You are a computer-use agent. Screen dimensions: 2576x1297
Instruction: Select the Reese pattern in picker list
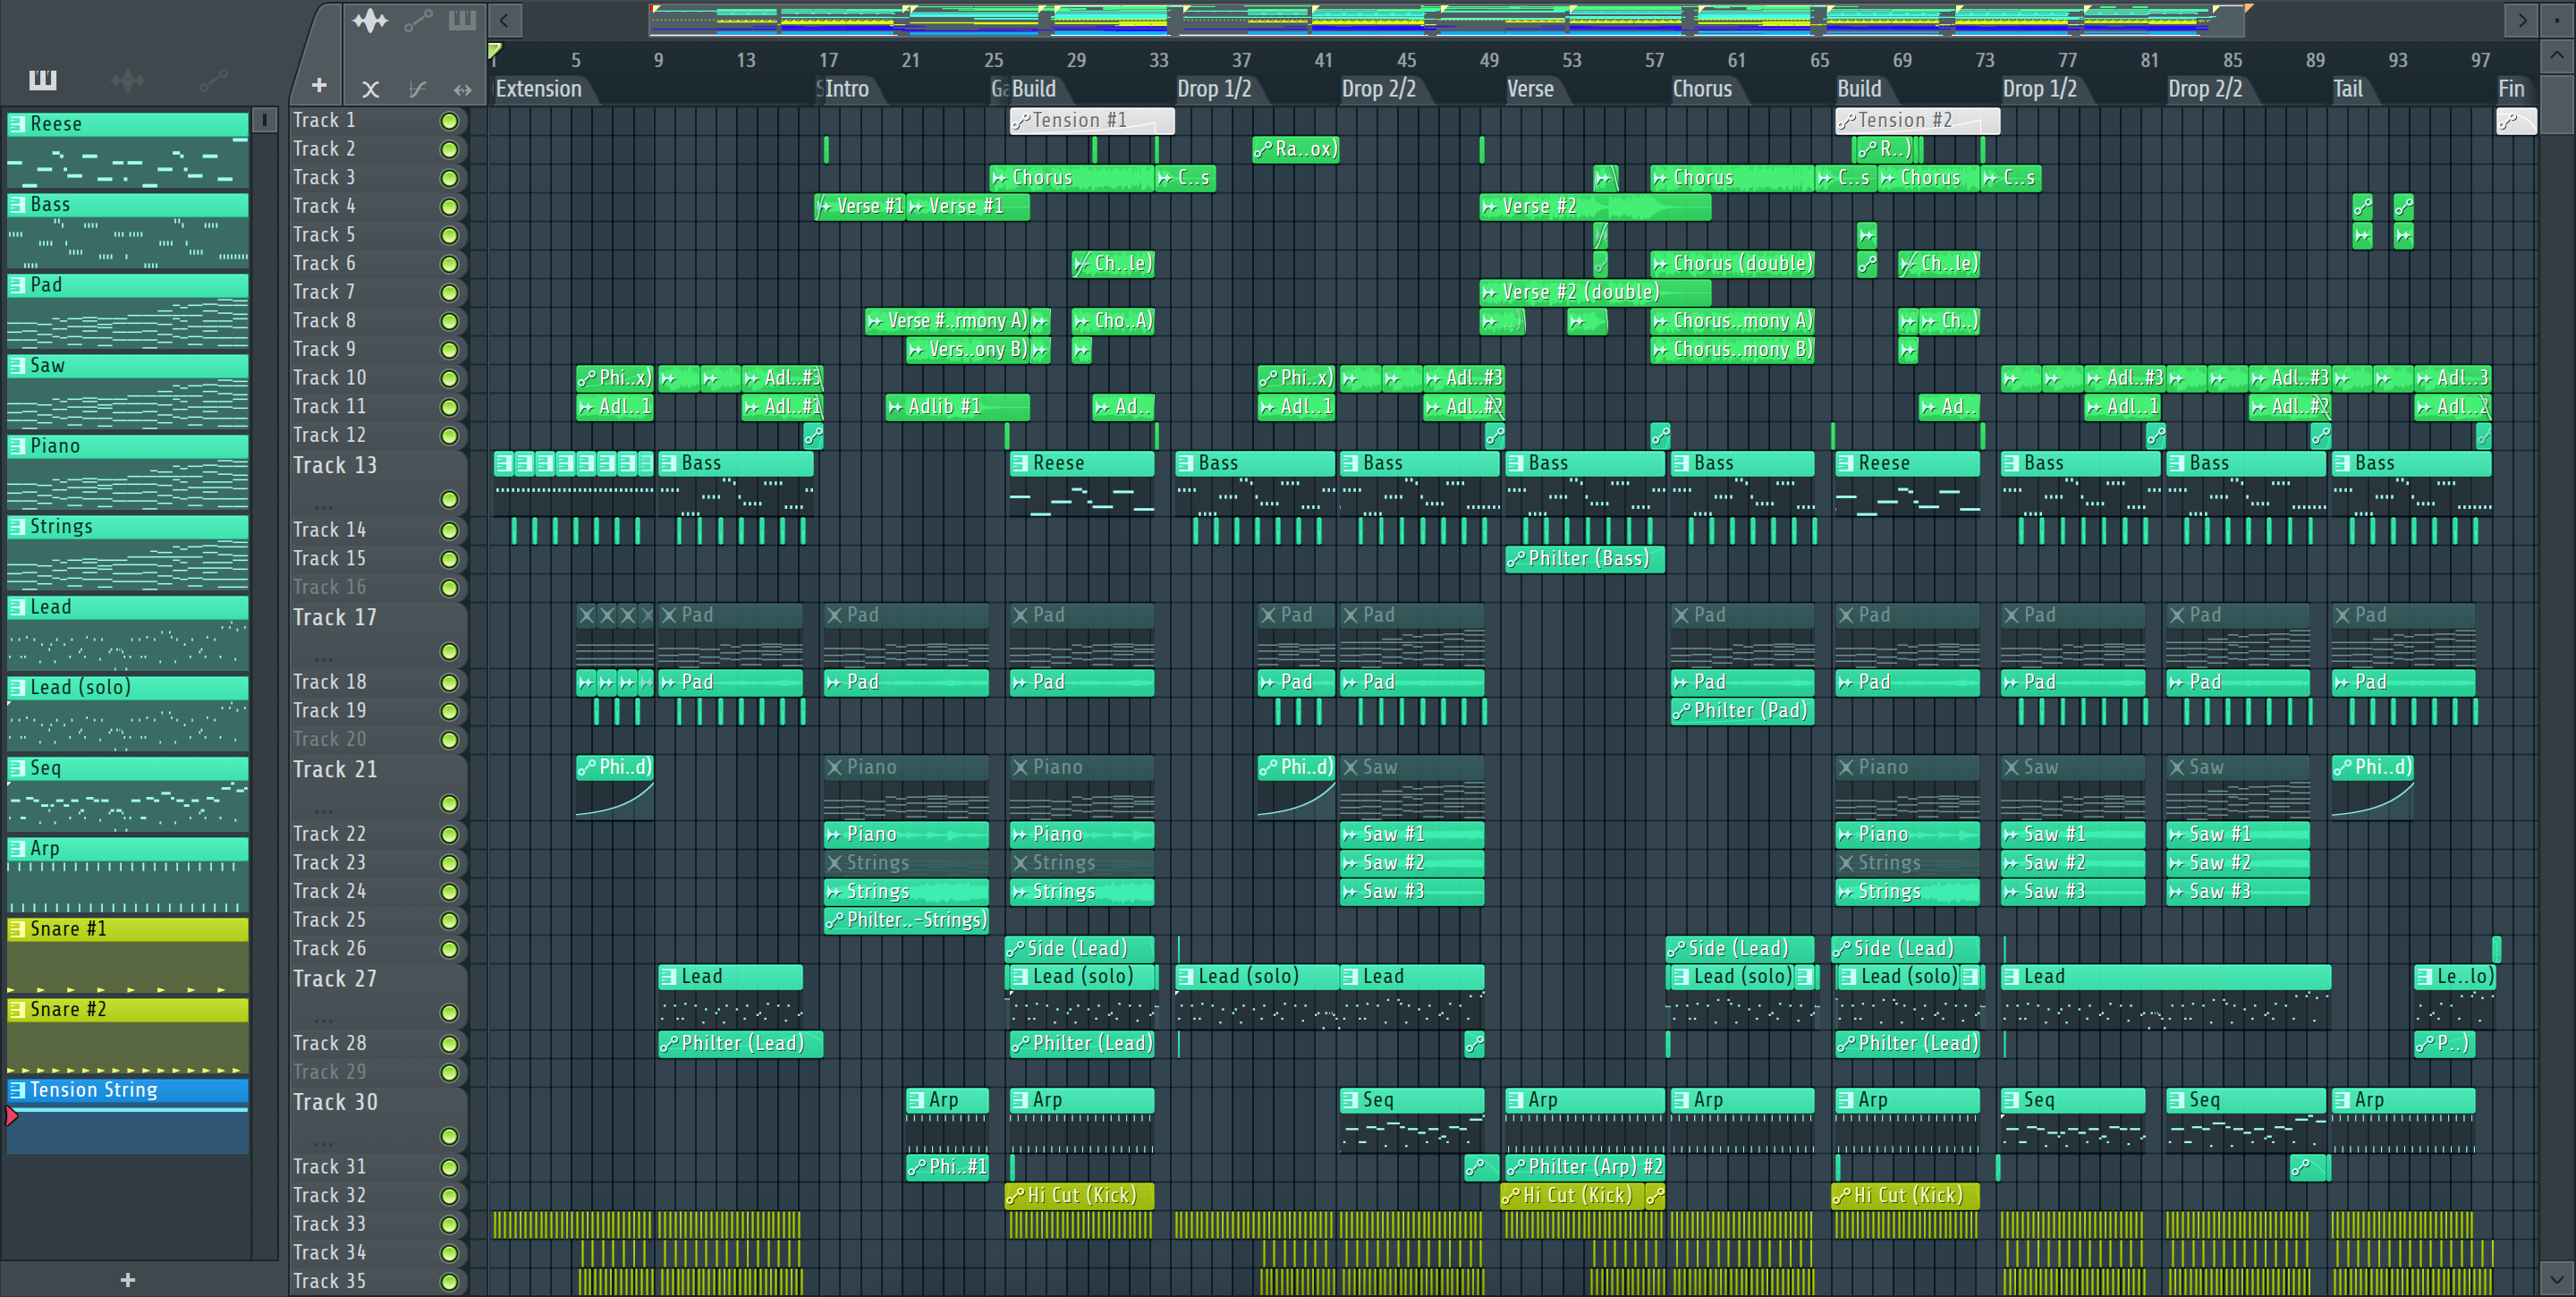128,150
